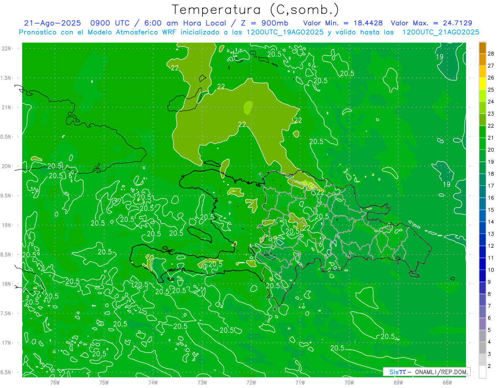Click the dark blue segment between 10 and 11

pyautogui.click(x=482, y=264)
